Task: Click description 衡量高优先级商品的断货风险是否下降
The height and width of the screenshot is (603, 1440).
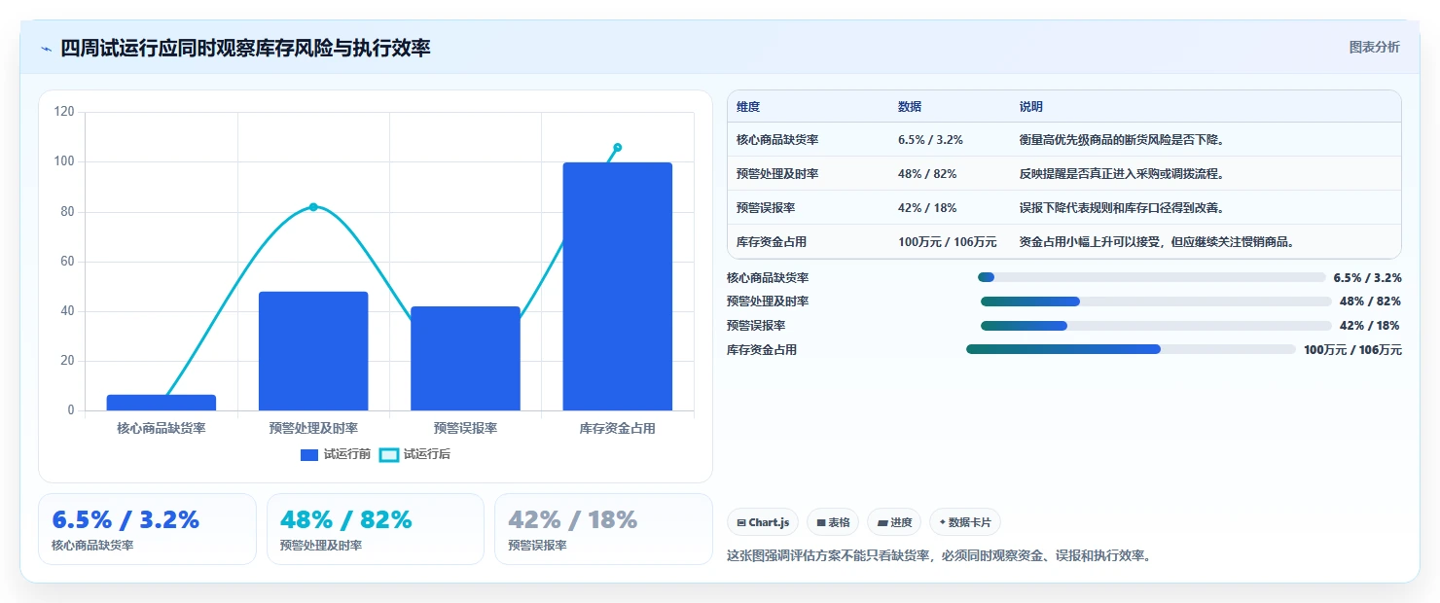Action: tap(1121, 140)
